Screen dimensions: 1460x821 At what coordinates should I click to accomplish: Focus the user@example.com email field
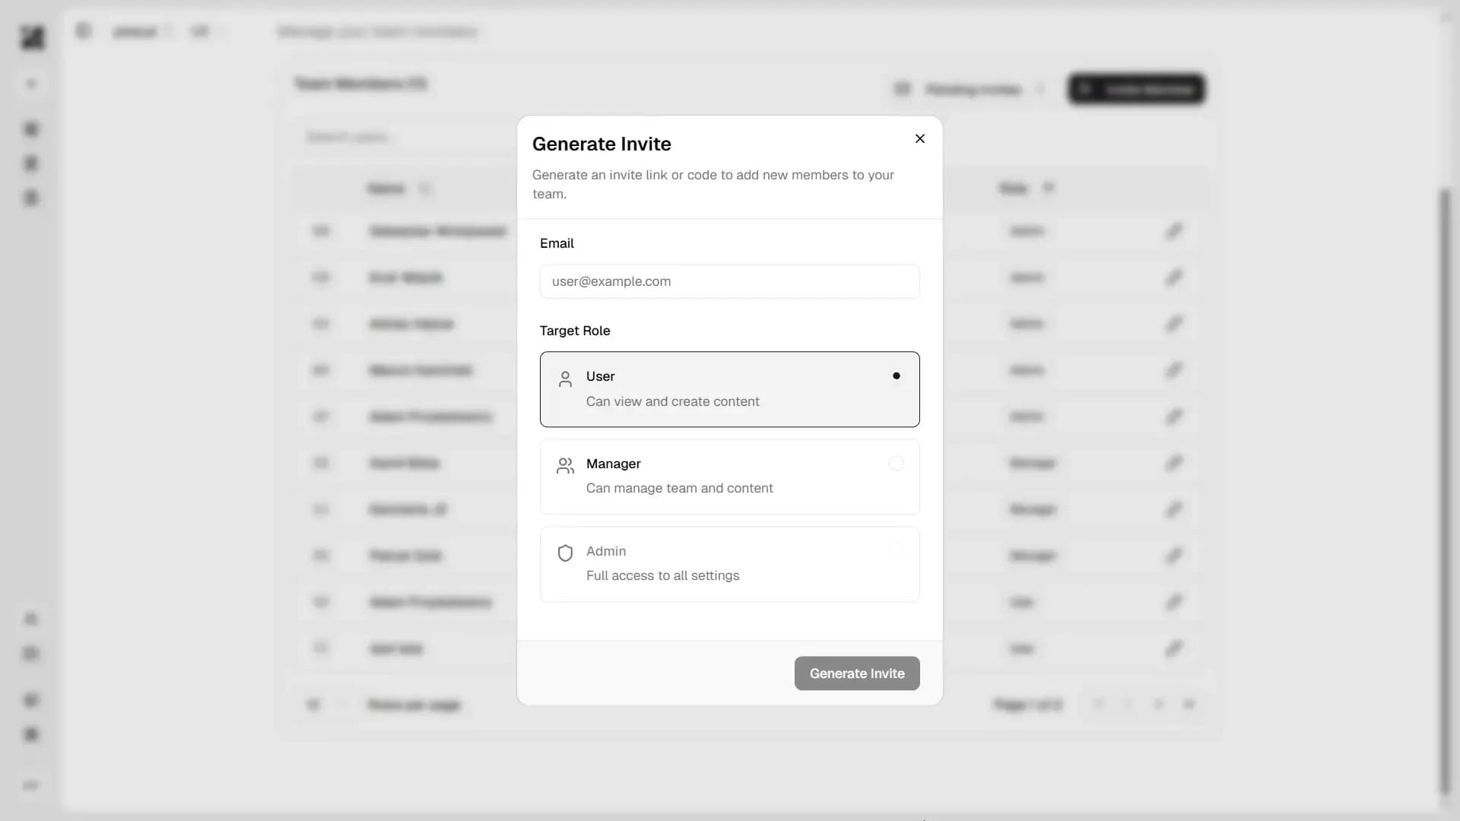(729, 281)
